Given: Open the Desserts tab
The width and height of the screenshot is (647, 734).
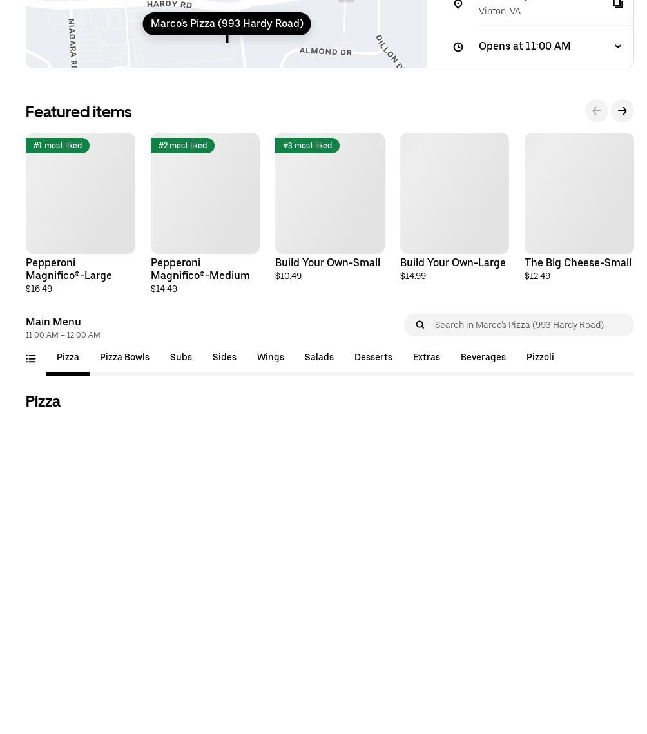Looking at the screenshot, I should click(373, 357).
